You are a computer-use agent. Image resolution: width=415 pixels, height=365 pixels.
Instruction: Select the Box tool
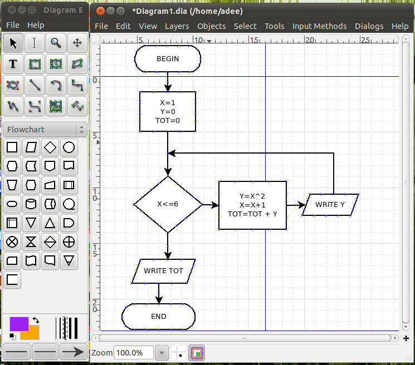(x=35, y=64)
